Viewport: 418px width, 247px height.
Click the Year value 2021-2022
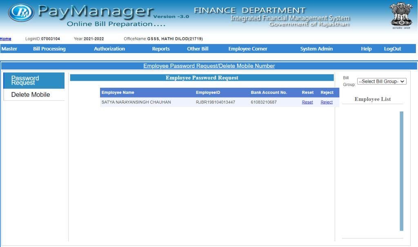(94, 39)
